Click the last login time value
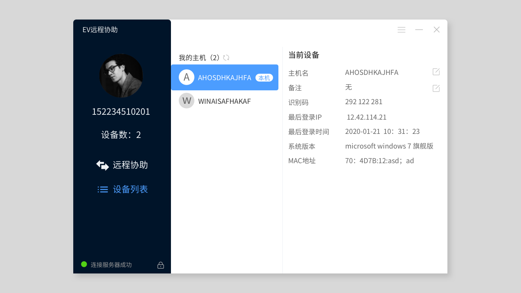The width and height of the screenshot is (521, 293). click(382, 131)
